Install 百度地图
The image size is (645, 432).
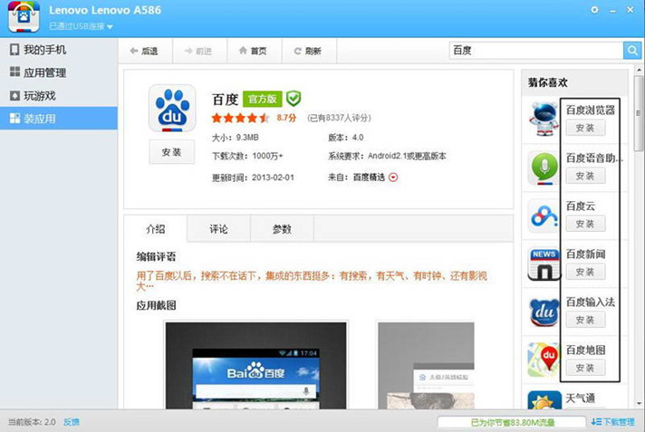[585, 368]
